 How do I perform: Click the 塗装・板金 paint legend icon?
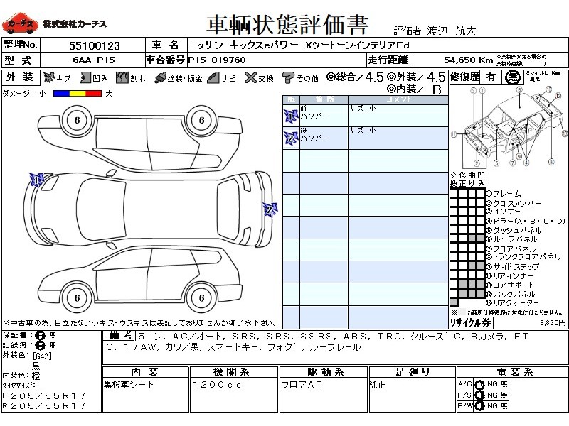pyautogui.click(x=161, y=77)
